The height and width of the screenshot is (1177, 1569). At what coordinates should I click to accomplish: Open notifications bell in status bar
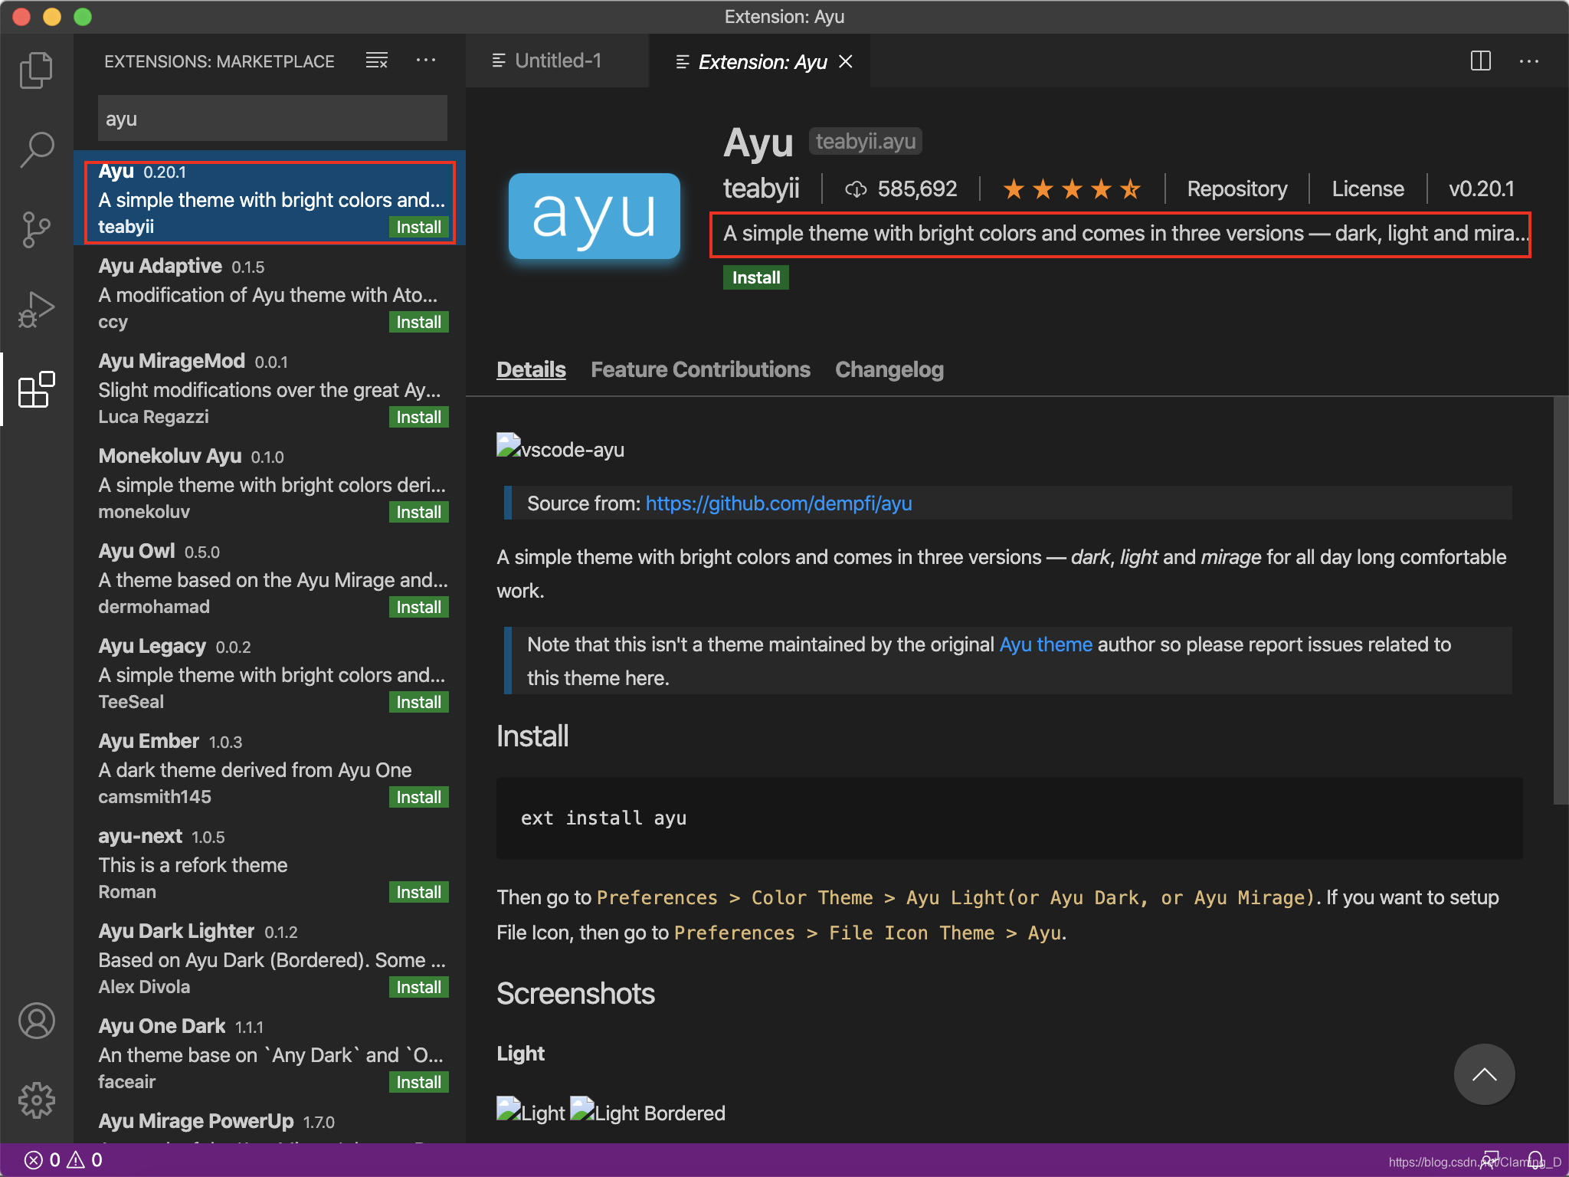tap(1535, 1159)
